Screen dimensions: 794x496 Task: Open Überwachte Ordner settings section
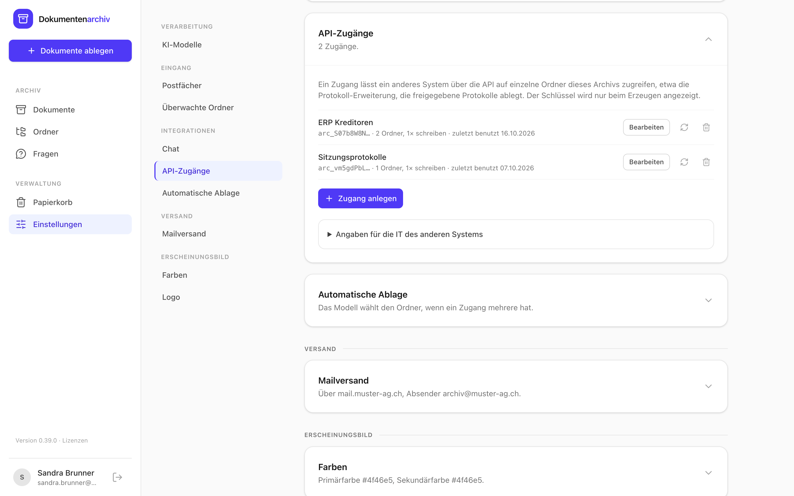coord(218,107)
